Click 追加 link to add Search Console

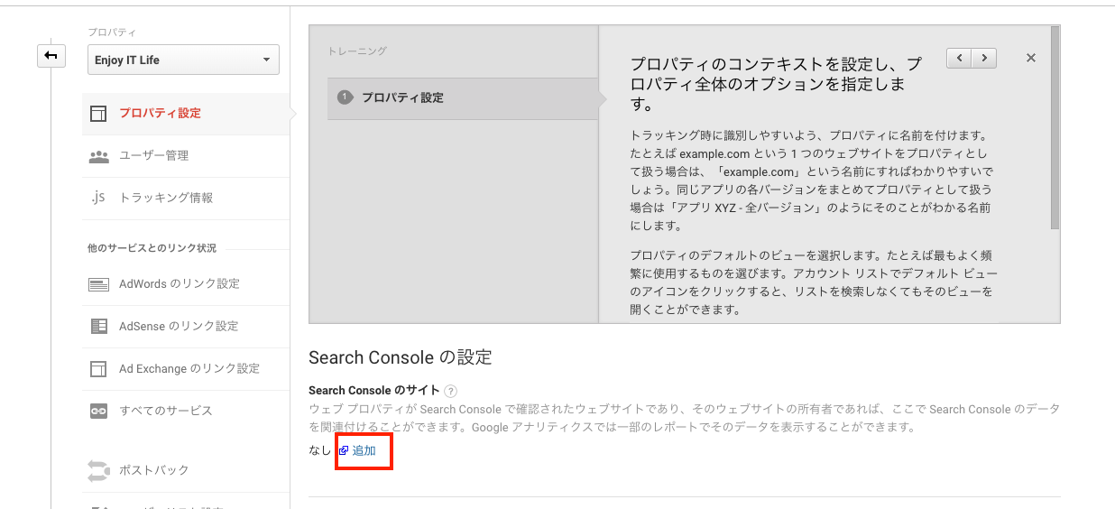tap(364, 450)
